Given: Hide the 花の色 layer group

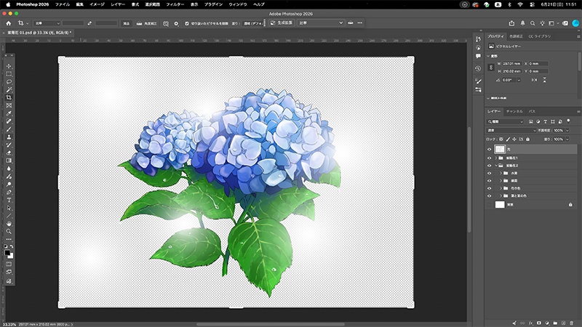Looking at the screenshot, I should point(489,188).
